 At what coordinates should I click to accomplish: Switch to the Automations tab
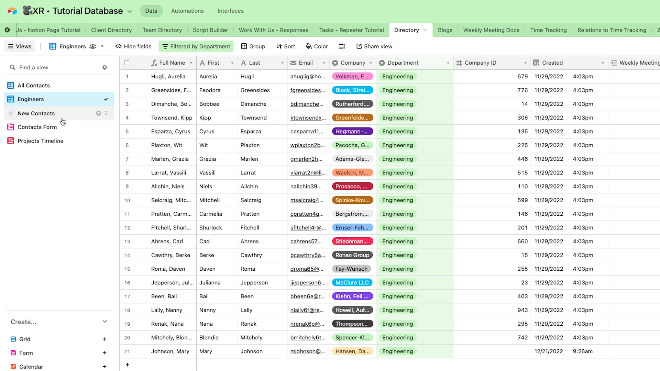(187, 11)
